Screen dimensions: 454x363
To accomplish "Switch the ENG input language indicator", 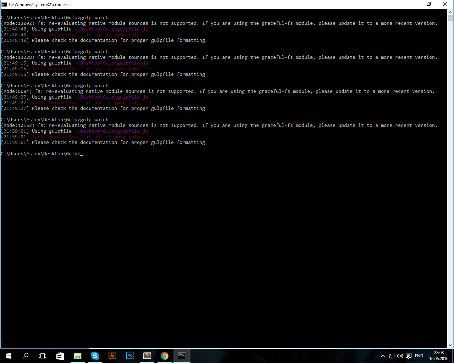I will click(x=419, y=356).
